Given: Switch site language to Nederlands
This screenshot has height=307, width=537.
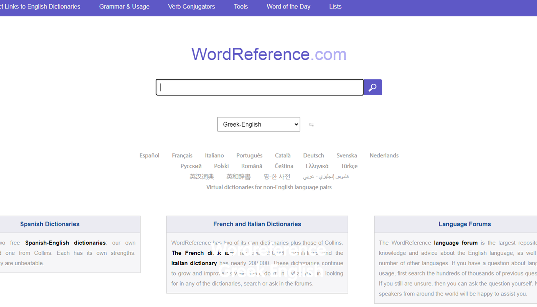Looking at the screenshot, I should pos(384,155).
